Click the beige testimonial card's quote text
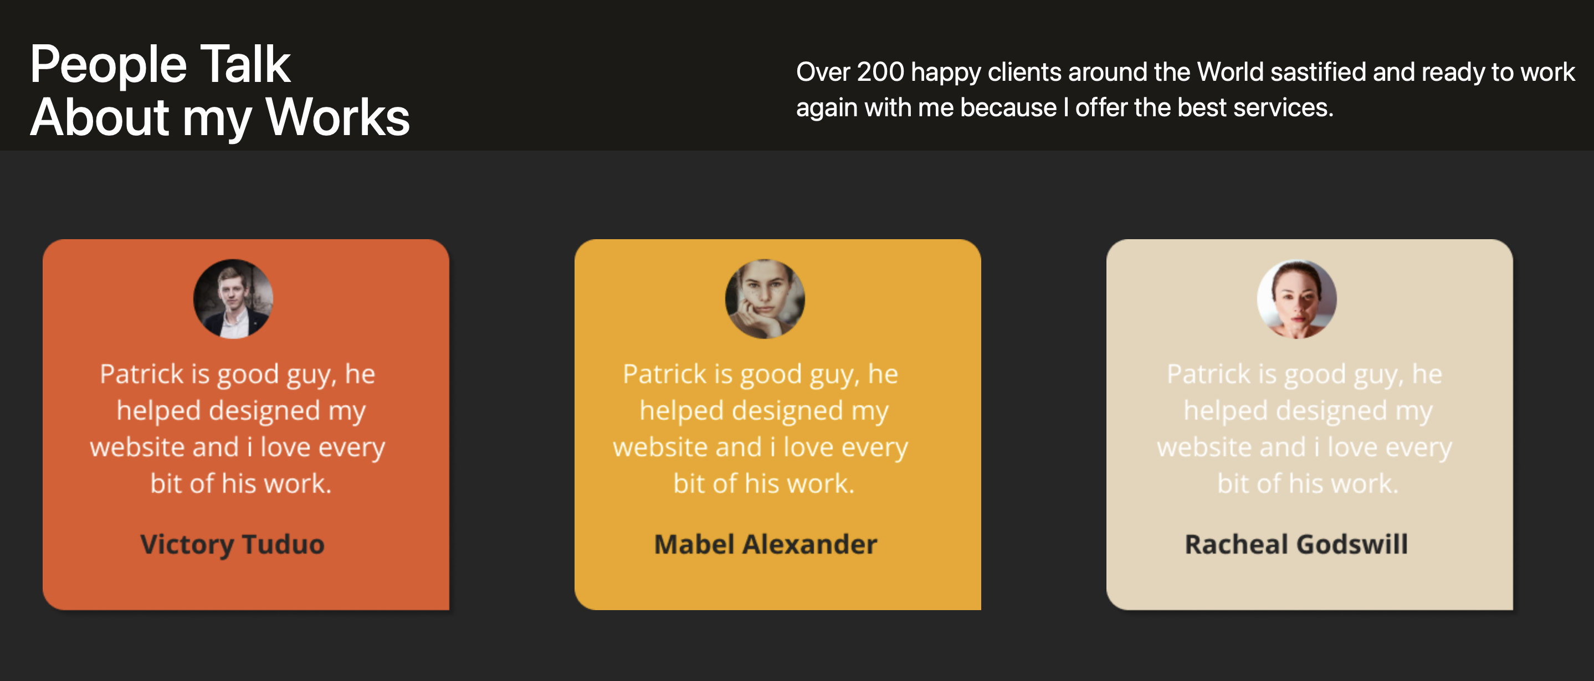Viewport: 1594px width, 681px height. point(1305,429)
